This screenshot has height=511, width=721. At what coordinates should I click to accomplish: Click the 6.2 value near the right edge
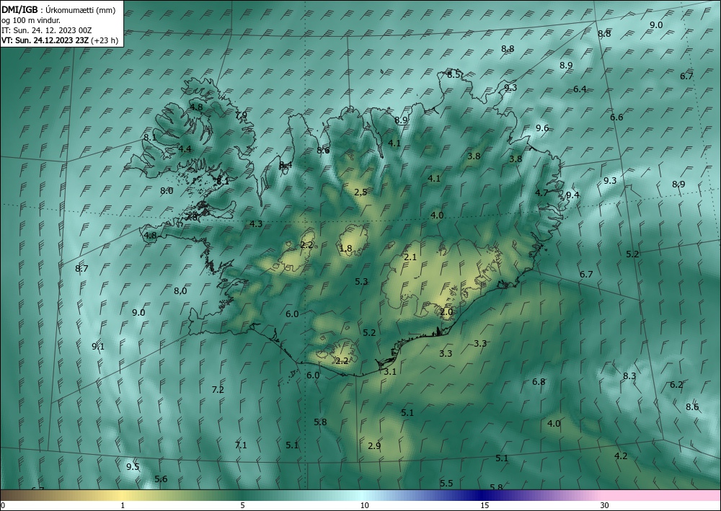(676, 385)
